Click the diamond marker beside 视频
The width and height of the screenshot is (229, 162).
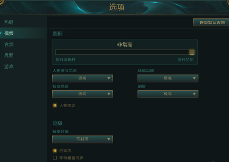[x=1, y=33]
